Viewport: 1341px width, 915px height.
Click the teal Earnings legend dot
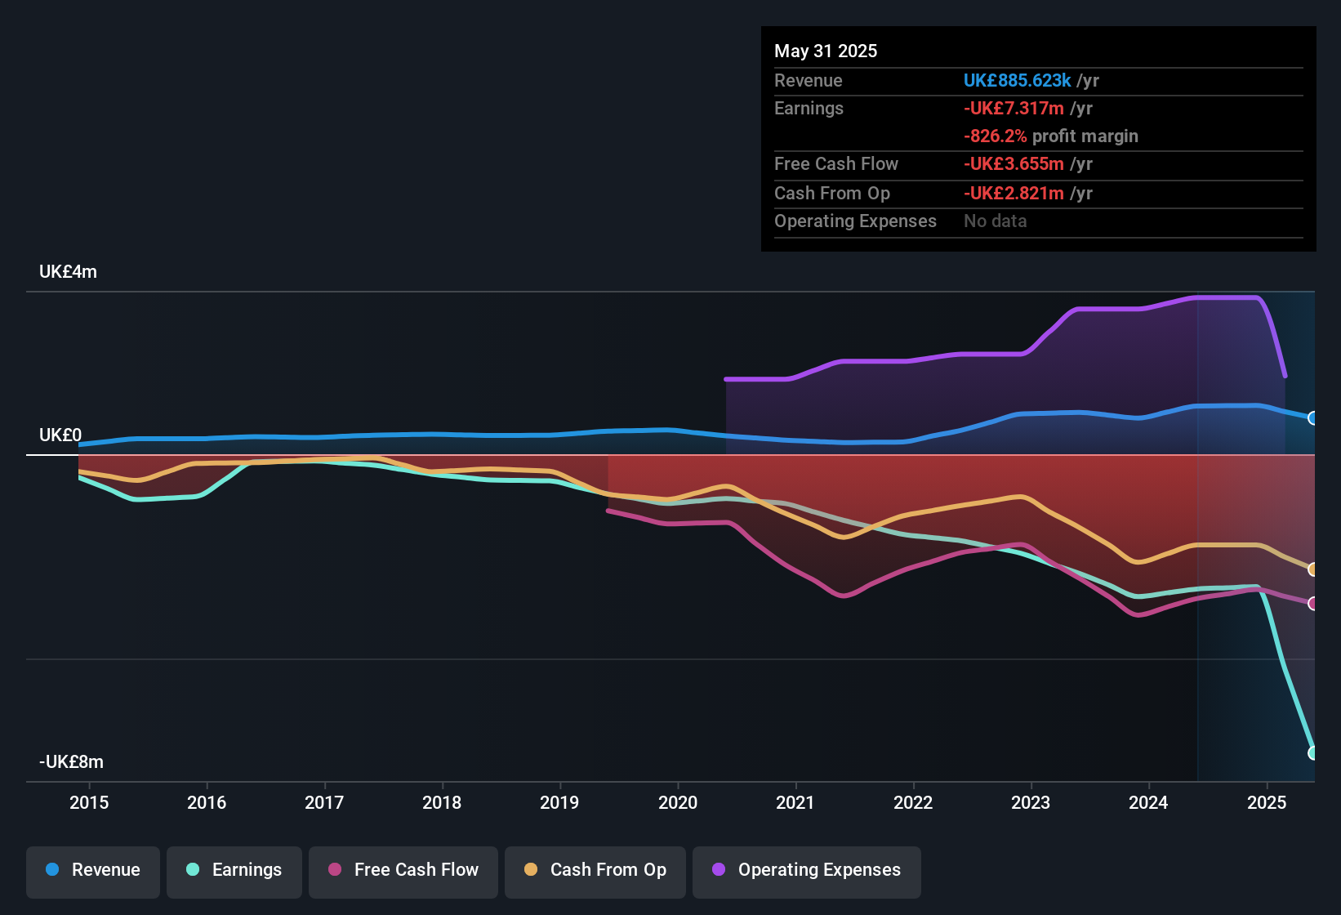tap(193, 870)
